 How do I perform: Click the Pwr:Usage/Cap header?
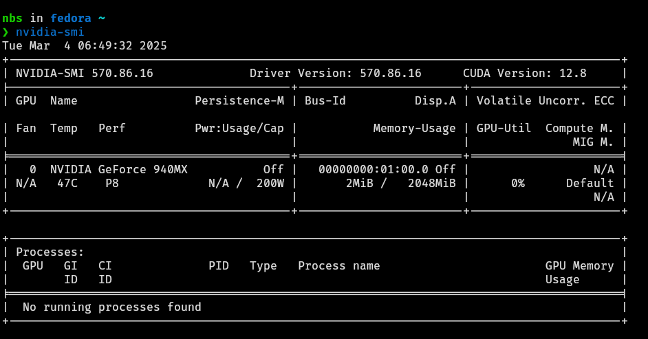239,129
